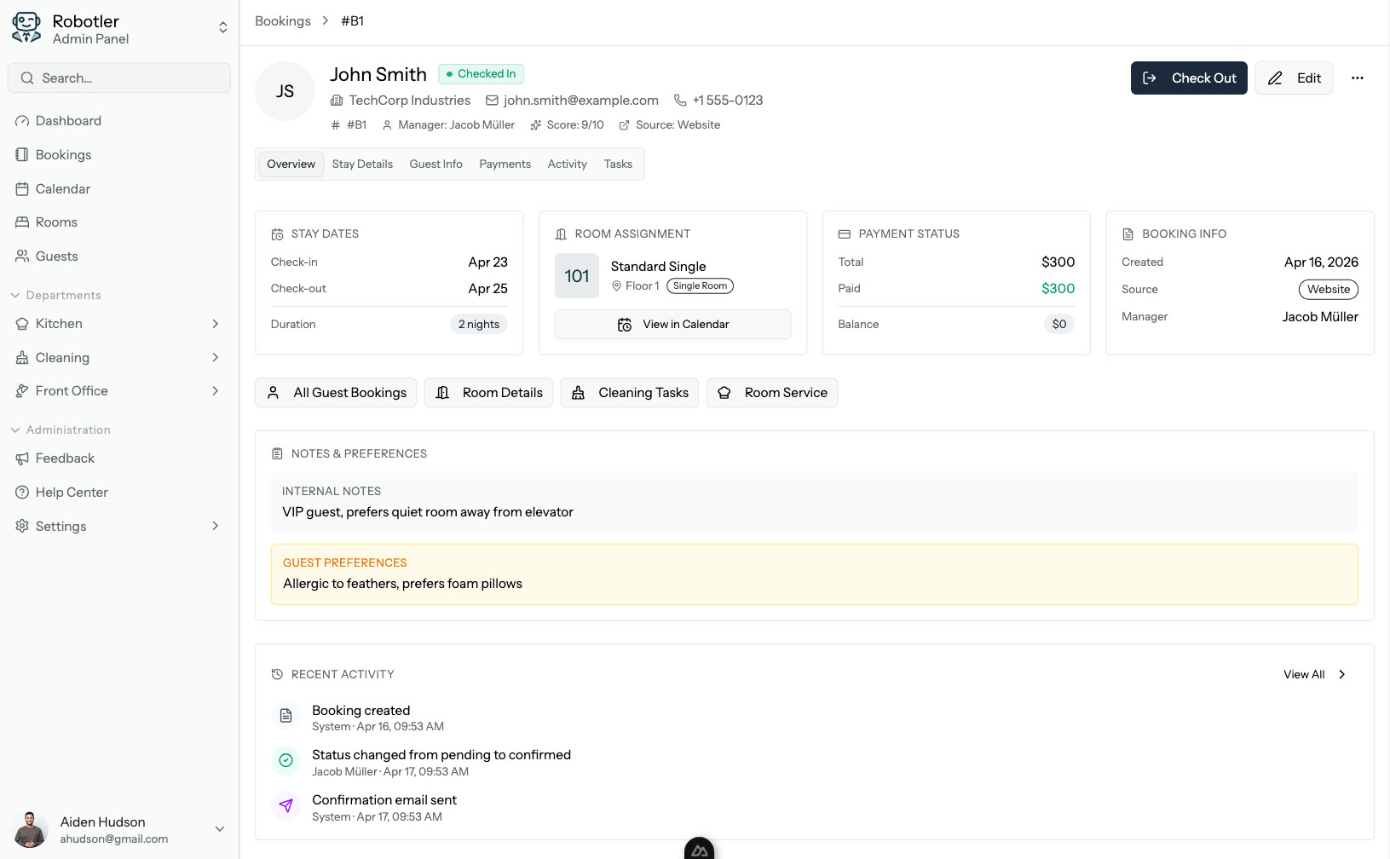Click the Booking Info document icon
This screenshot has width=1390, height=859.
(x=1128, y=234)
